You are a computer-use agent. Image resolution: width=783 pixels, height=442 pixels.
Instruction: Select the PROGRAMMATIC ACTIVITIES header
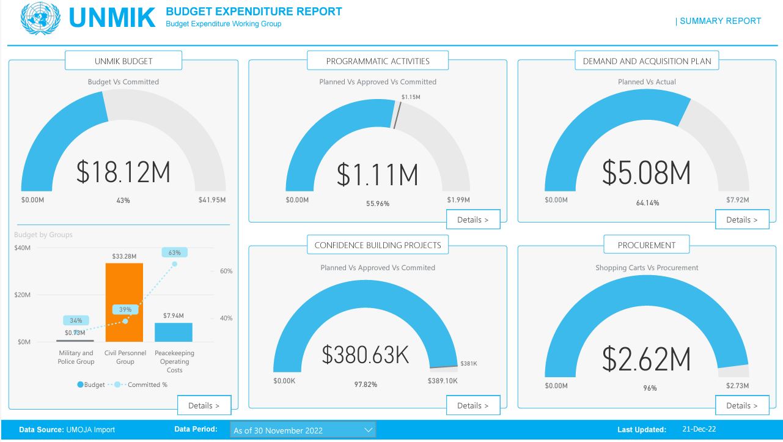click(378, 61)
